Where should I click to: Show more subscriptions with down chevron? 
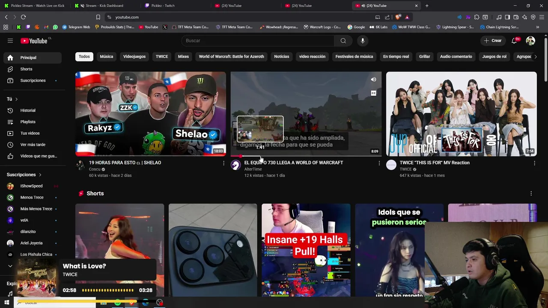(x=10, y=266)
